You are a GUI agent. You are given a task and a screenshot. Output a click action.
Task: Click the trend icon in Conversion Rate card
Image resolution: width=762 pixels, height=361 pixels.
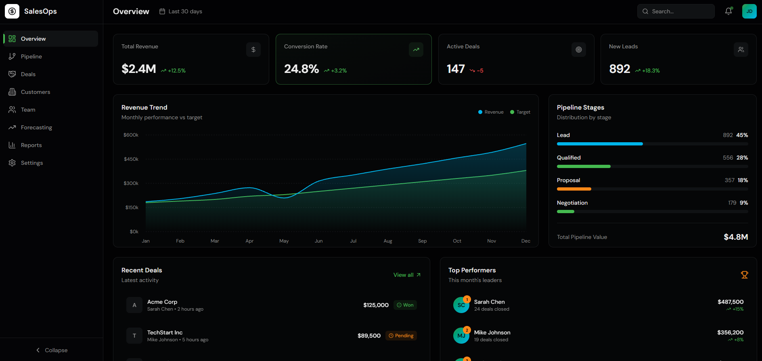click(416, 50)
